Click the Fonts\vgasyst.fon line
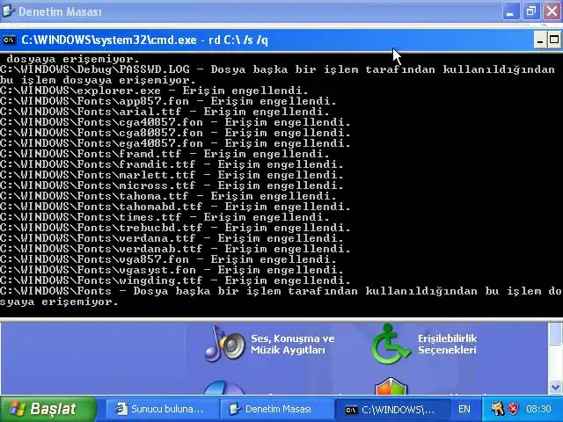Image resolution: width=563 pixels, height=422 pixels. click(172, 270)
